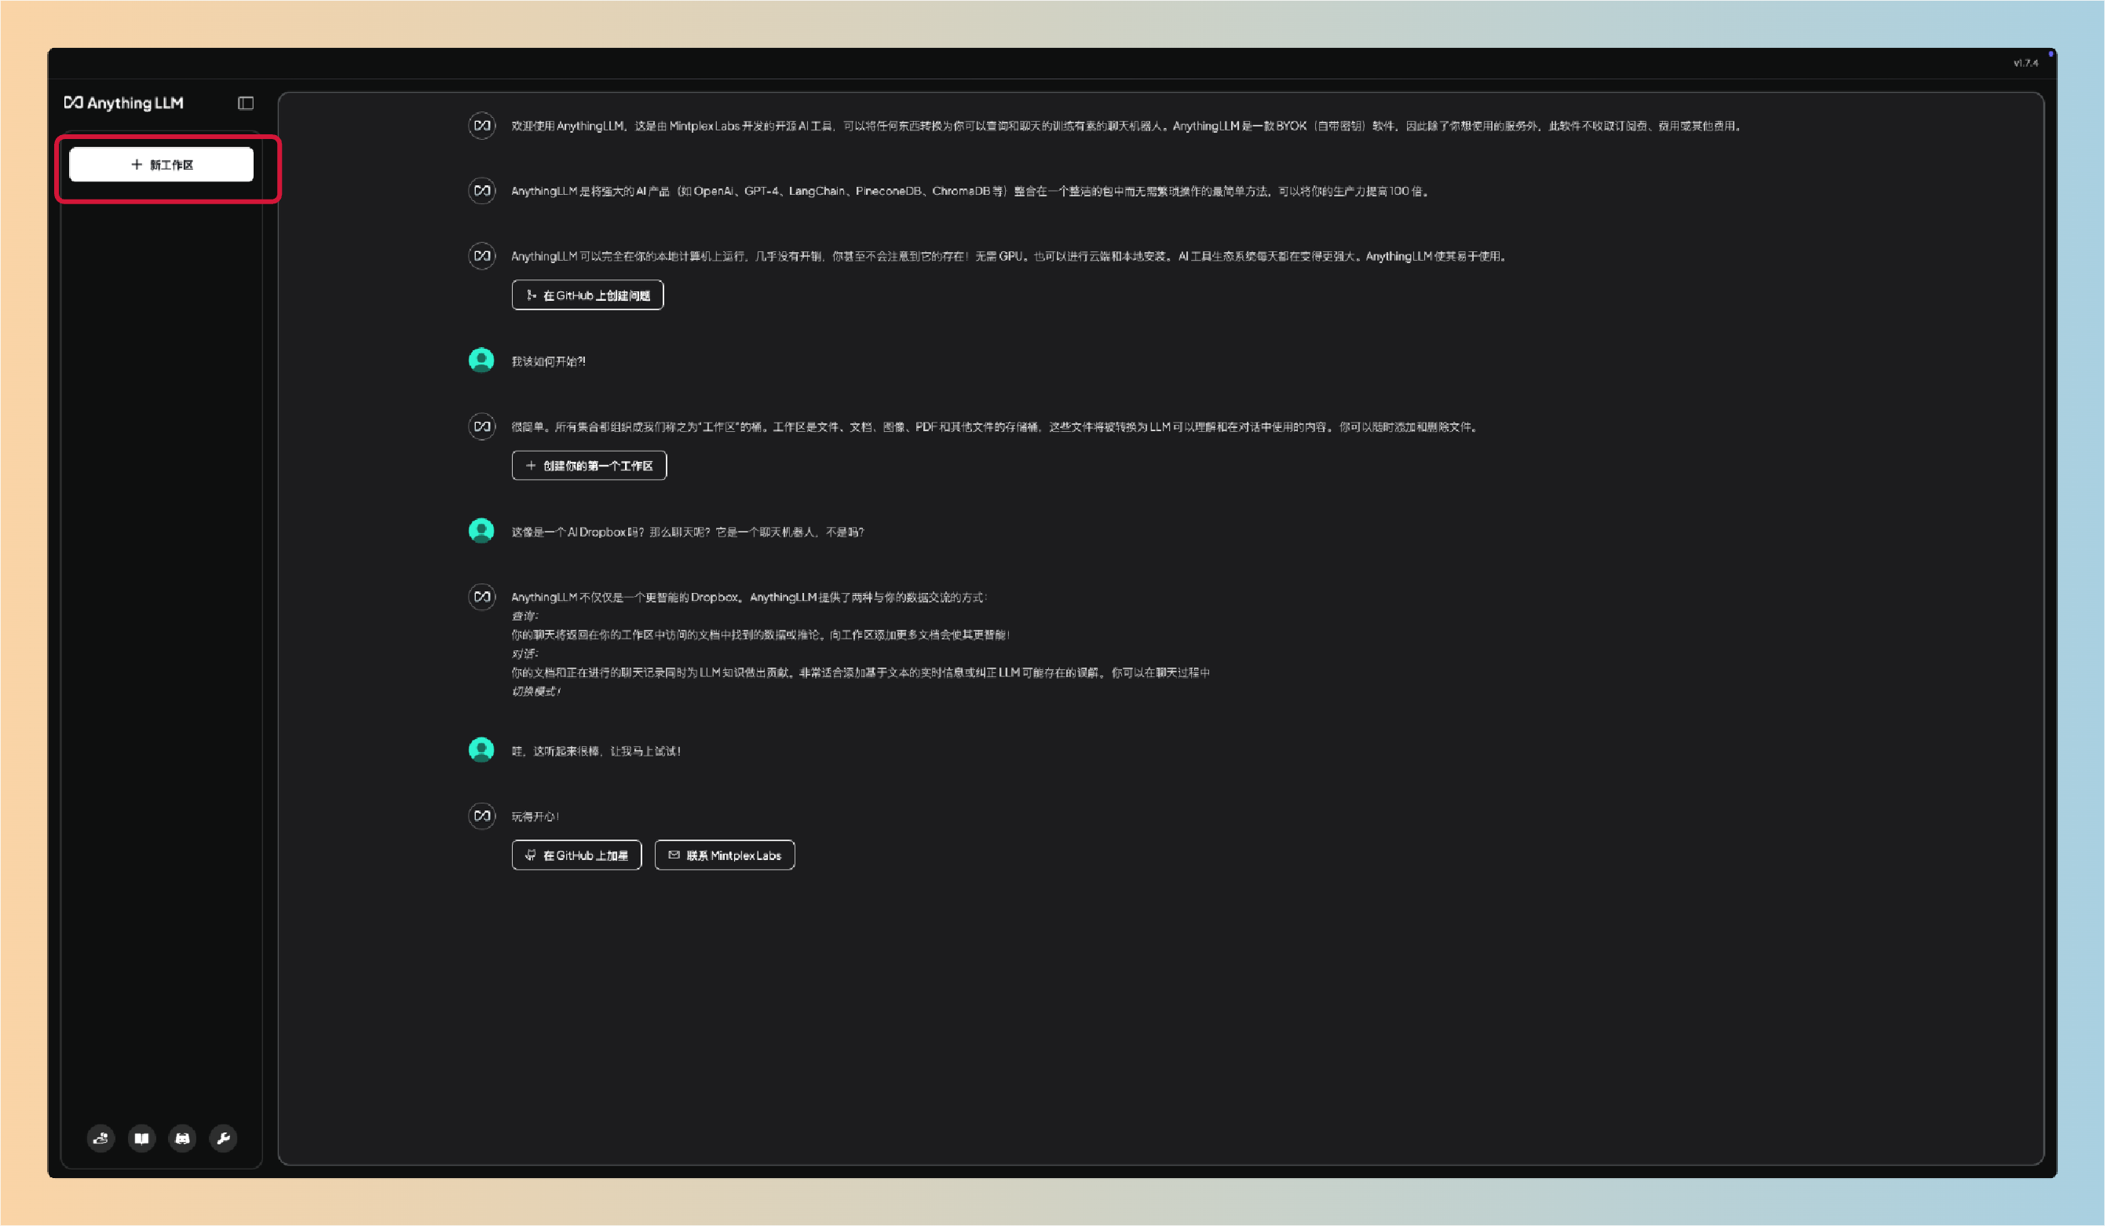Click the bot avatar beside the 不仅仅是一个更智能的 Dropbox message
Image resolution: width=2105 pixels, height=1226 pixels.
(482, 597)
